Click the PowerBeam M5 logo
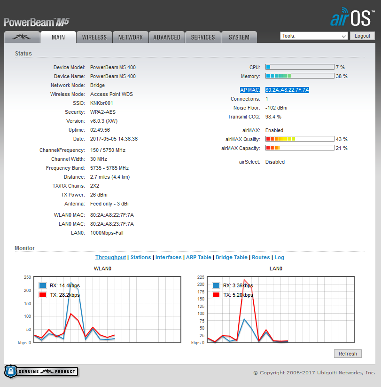 click(37, 22)
